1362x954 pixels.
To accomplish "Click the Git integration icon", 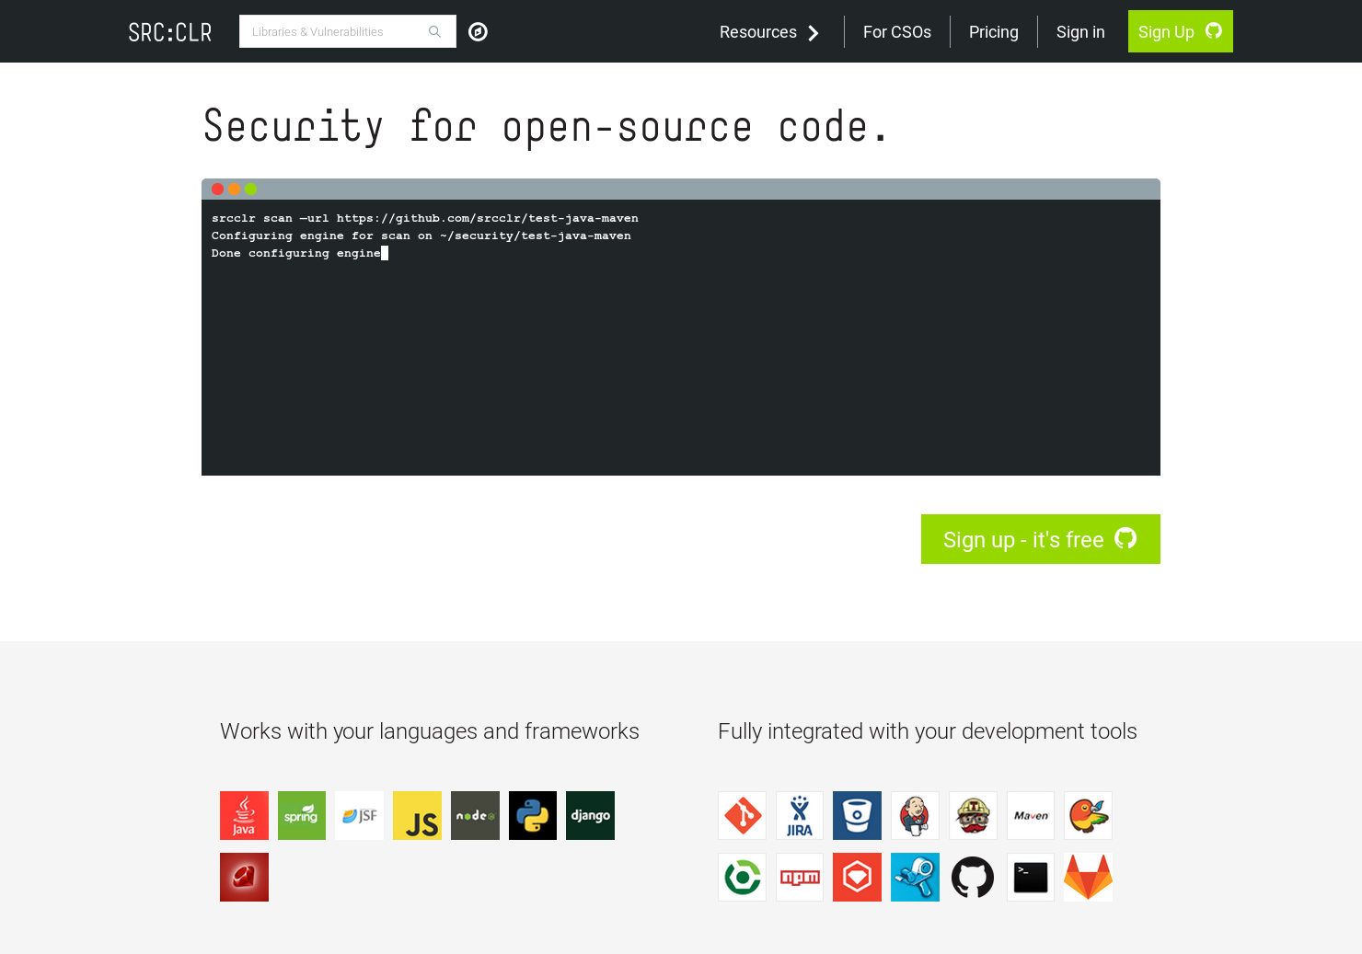I will (x=742, y=815).
